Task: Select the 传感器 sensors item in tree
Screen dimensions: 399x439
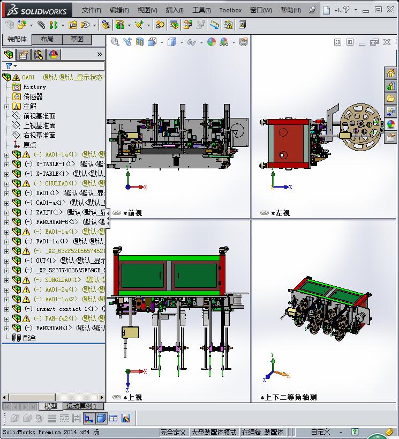Action: point(33,97)
